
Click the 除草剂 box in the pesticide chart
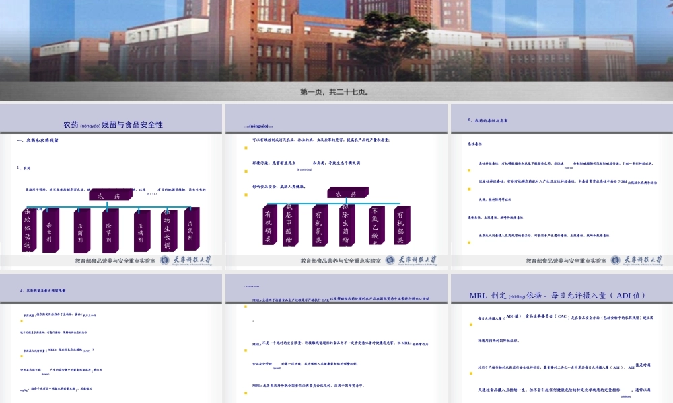tap(108, 231)
